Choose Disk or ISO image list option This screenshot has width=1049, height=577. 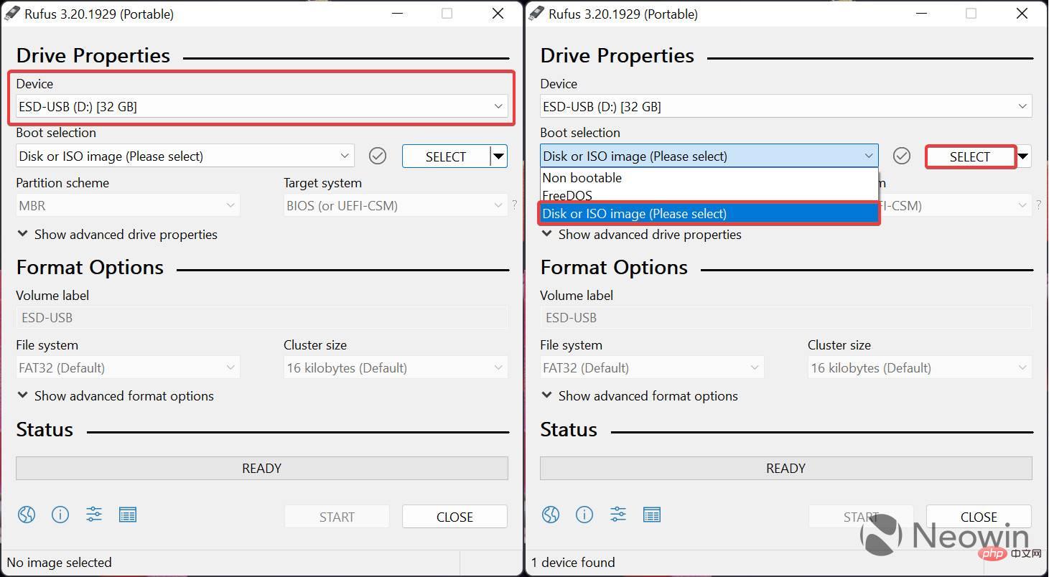click(x=709, y=213)
